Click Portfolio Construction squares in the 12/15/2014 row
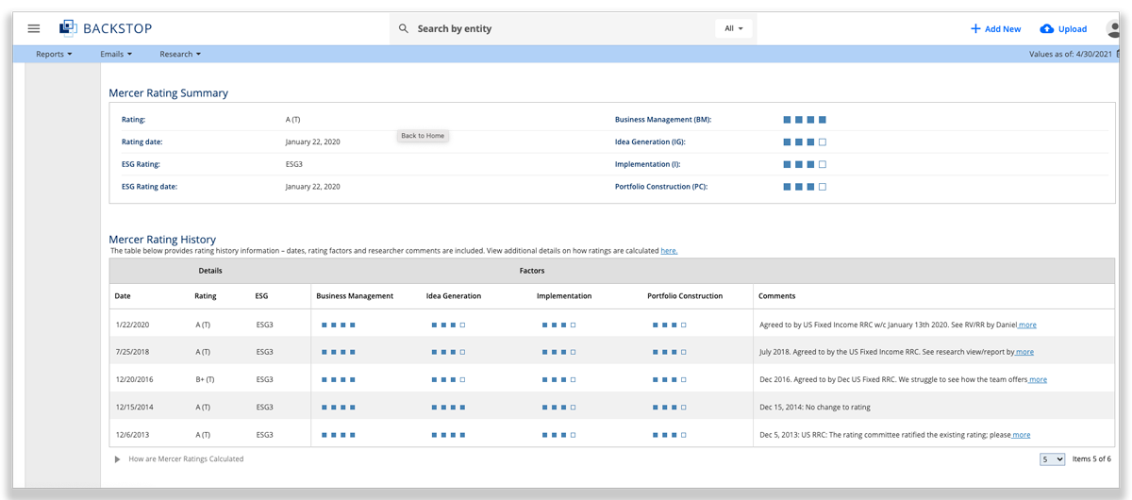The width and height of the screenshot is (1132, 500). click(669, 408)
